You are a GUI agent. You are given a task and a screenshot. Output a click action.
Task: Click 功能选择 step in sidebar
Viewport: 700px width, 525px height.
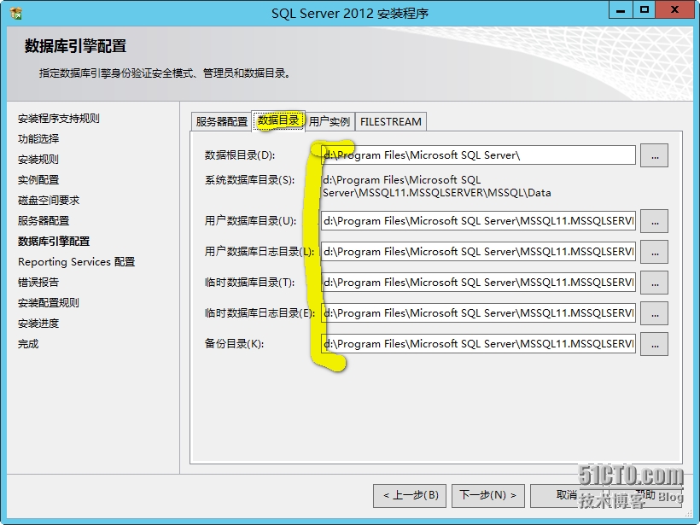(x=38, y=139)
